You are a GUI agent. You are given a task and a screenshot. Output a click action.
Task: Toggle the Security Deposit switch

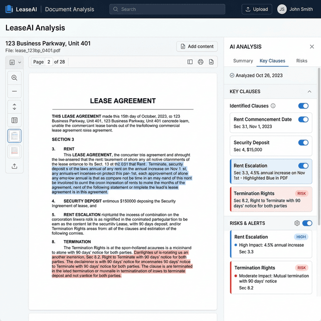[x=303, y=142]
